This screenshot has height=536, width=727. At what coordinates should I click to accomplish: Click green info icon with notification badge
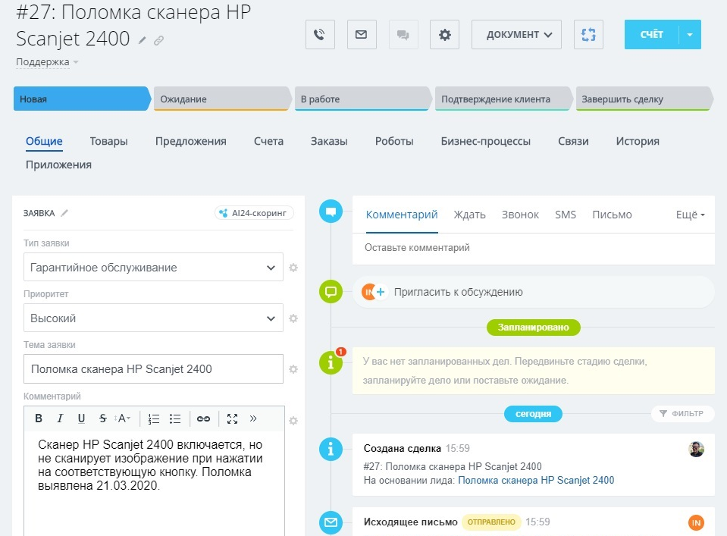pyautogui.click(x=331, y=362)
